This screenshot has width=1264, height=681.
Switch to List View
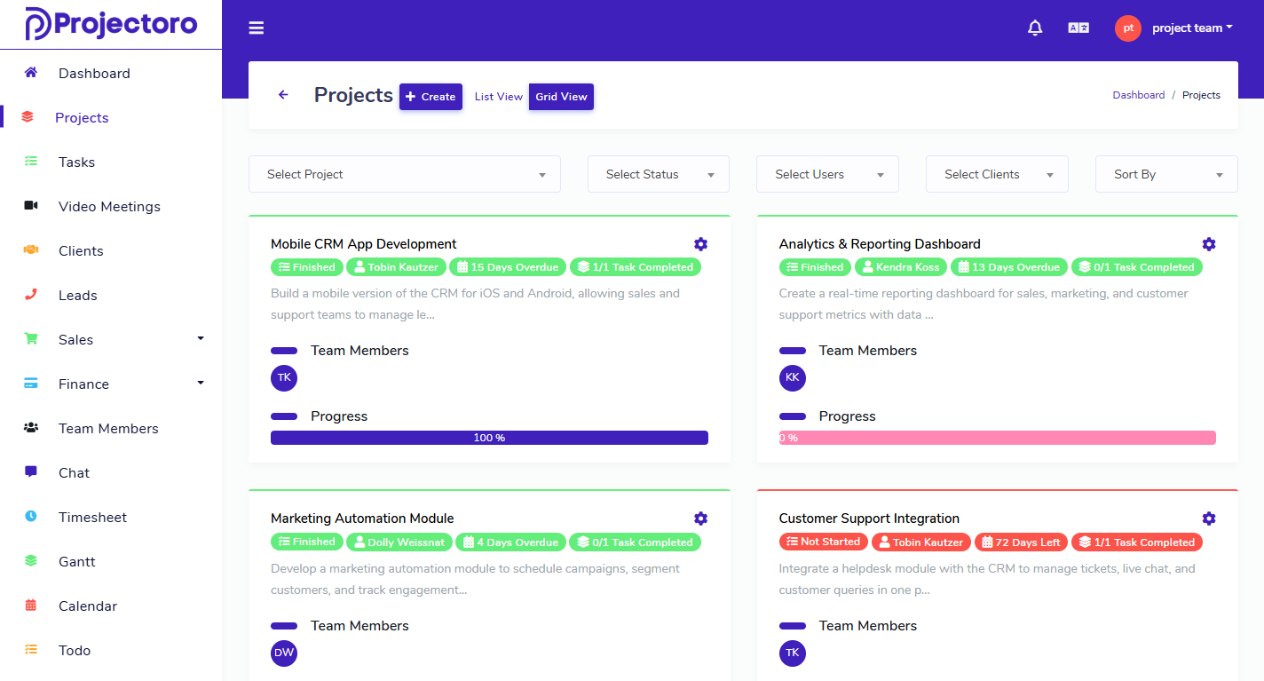click(x=498, y=97)
